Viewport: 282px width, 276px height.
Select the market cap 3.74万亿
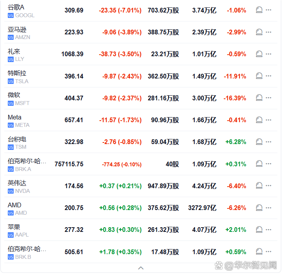[x=204, y=10]
